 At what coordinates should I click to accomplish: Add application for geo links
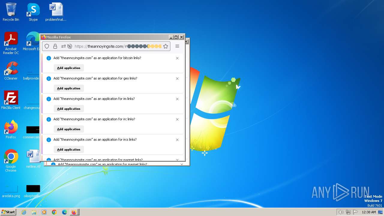[x=69, y=88]
